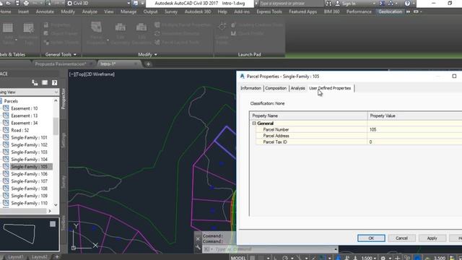Click the Toolspace preview tree icon
462x260 pixels.
coord(35,83)
